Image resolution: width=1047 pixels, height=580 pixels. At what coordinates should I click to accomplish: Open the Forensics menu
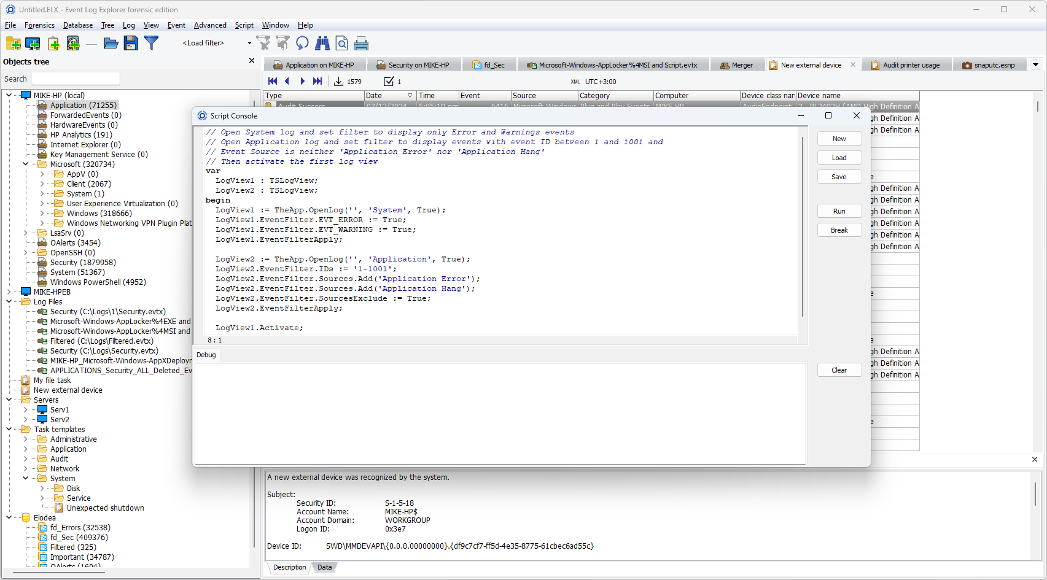coord(39,25)
